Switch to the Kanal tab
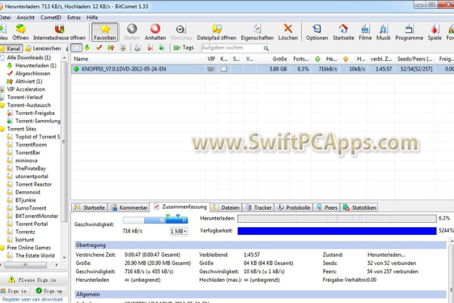 click(11, 49)
